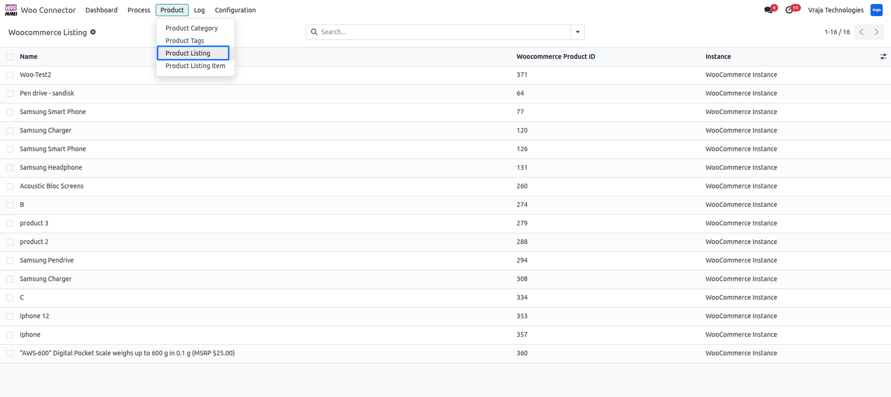This screenshot has width=891, height=397.
Task: Open the Acoustic Bloc Screens record
Action: [52, 186]
